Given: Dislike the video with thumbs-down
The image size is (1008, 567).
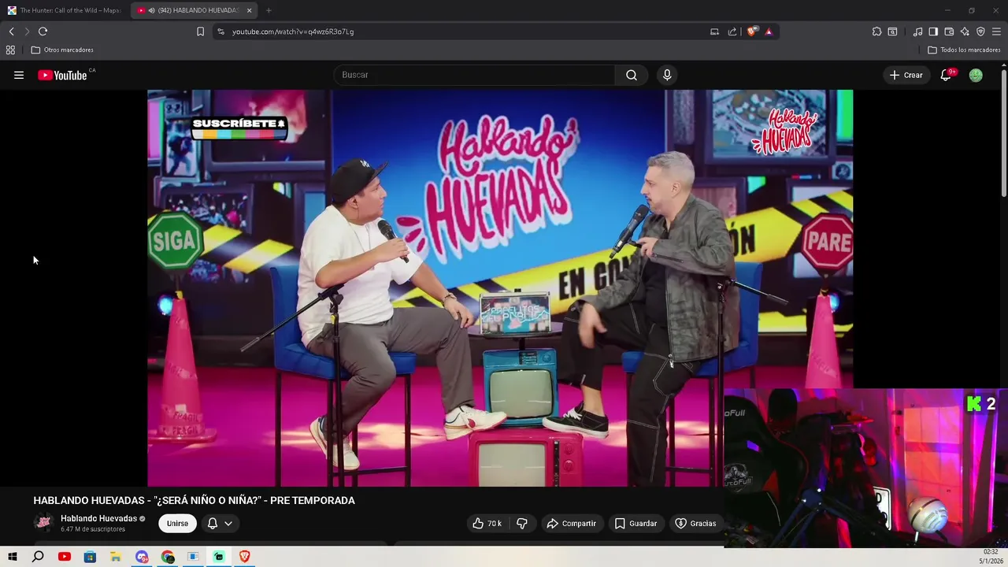Looking at the screenshot, I should (x=521, y=523).
